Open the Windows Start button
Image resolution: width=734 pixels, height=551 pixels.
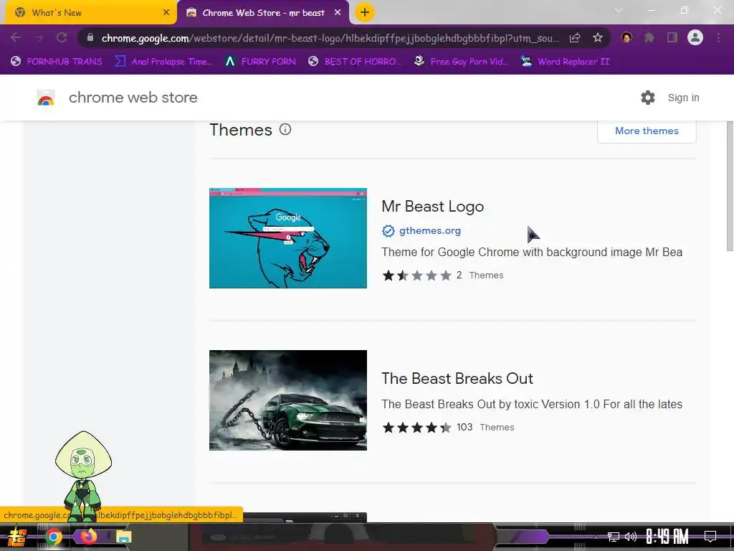point(17,537)
